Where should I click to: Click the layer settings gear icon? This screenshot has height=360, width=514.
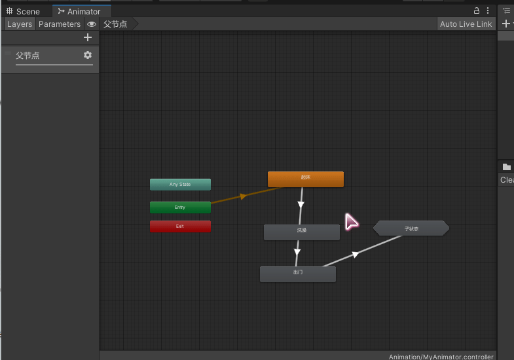point(88,56)
